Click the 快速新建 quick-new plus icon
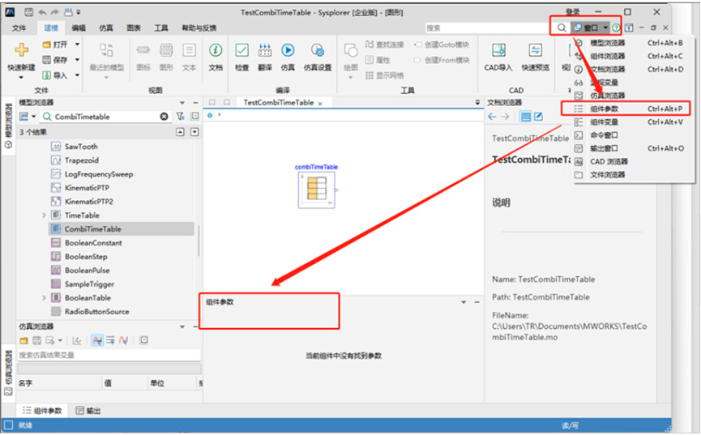 21,49
